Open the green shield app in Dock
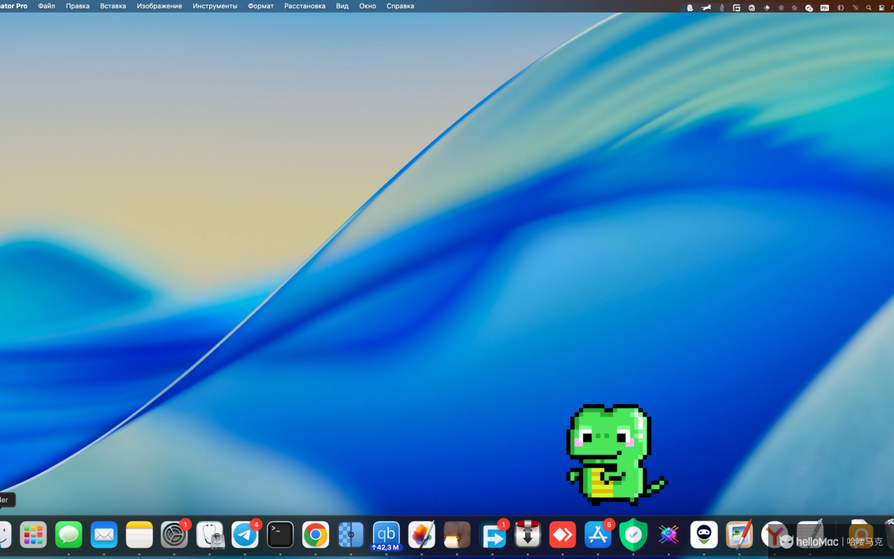Viewport: 894px width, 559px height. [x=633, y=535]
